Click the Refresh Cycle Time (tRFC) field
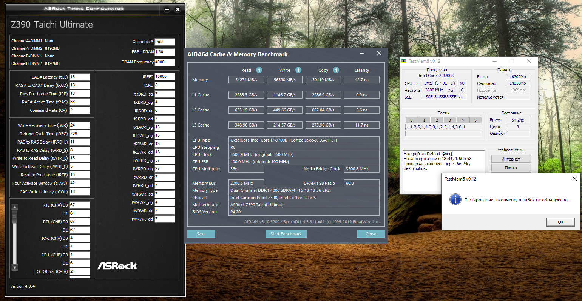Screen dimensions: 582x301 [x=80, y=134]
